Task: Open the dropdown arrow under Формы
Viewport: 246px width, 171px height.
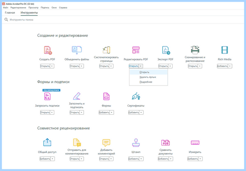Action: (x=112, y=113)
